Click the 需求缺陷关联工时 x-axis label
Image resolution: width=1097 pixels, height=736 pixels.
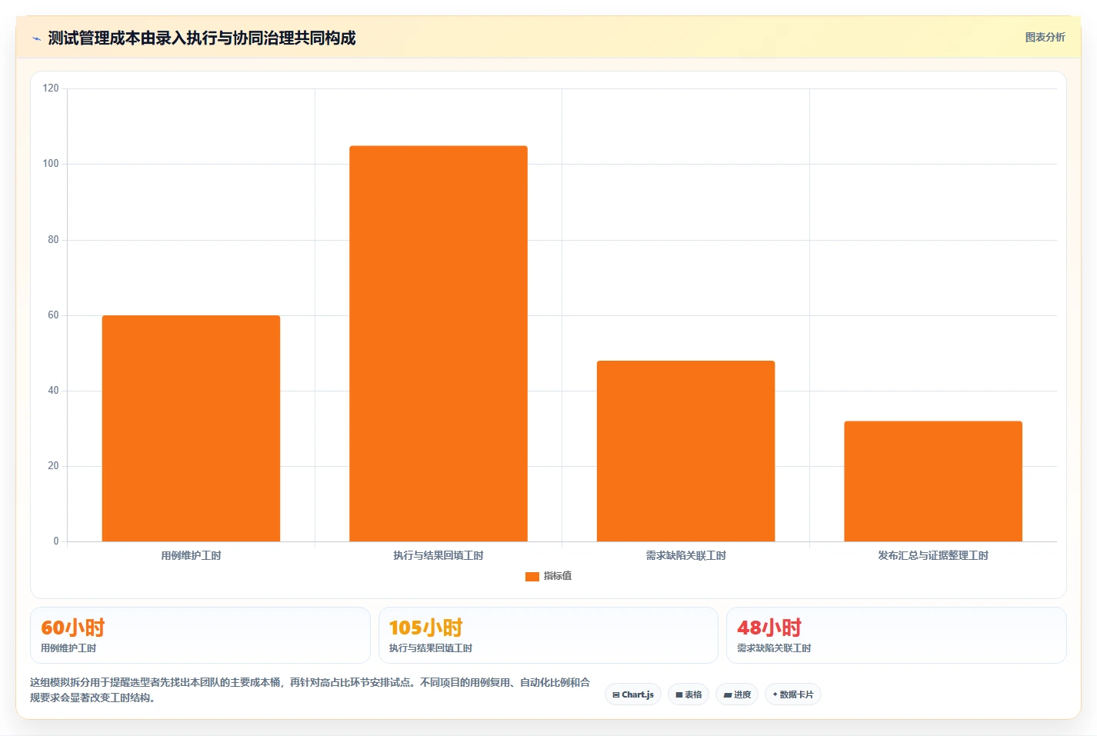(x=685, y=555)
